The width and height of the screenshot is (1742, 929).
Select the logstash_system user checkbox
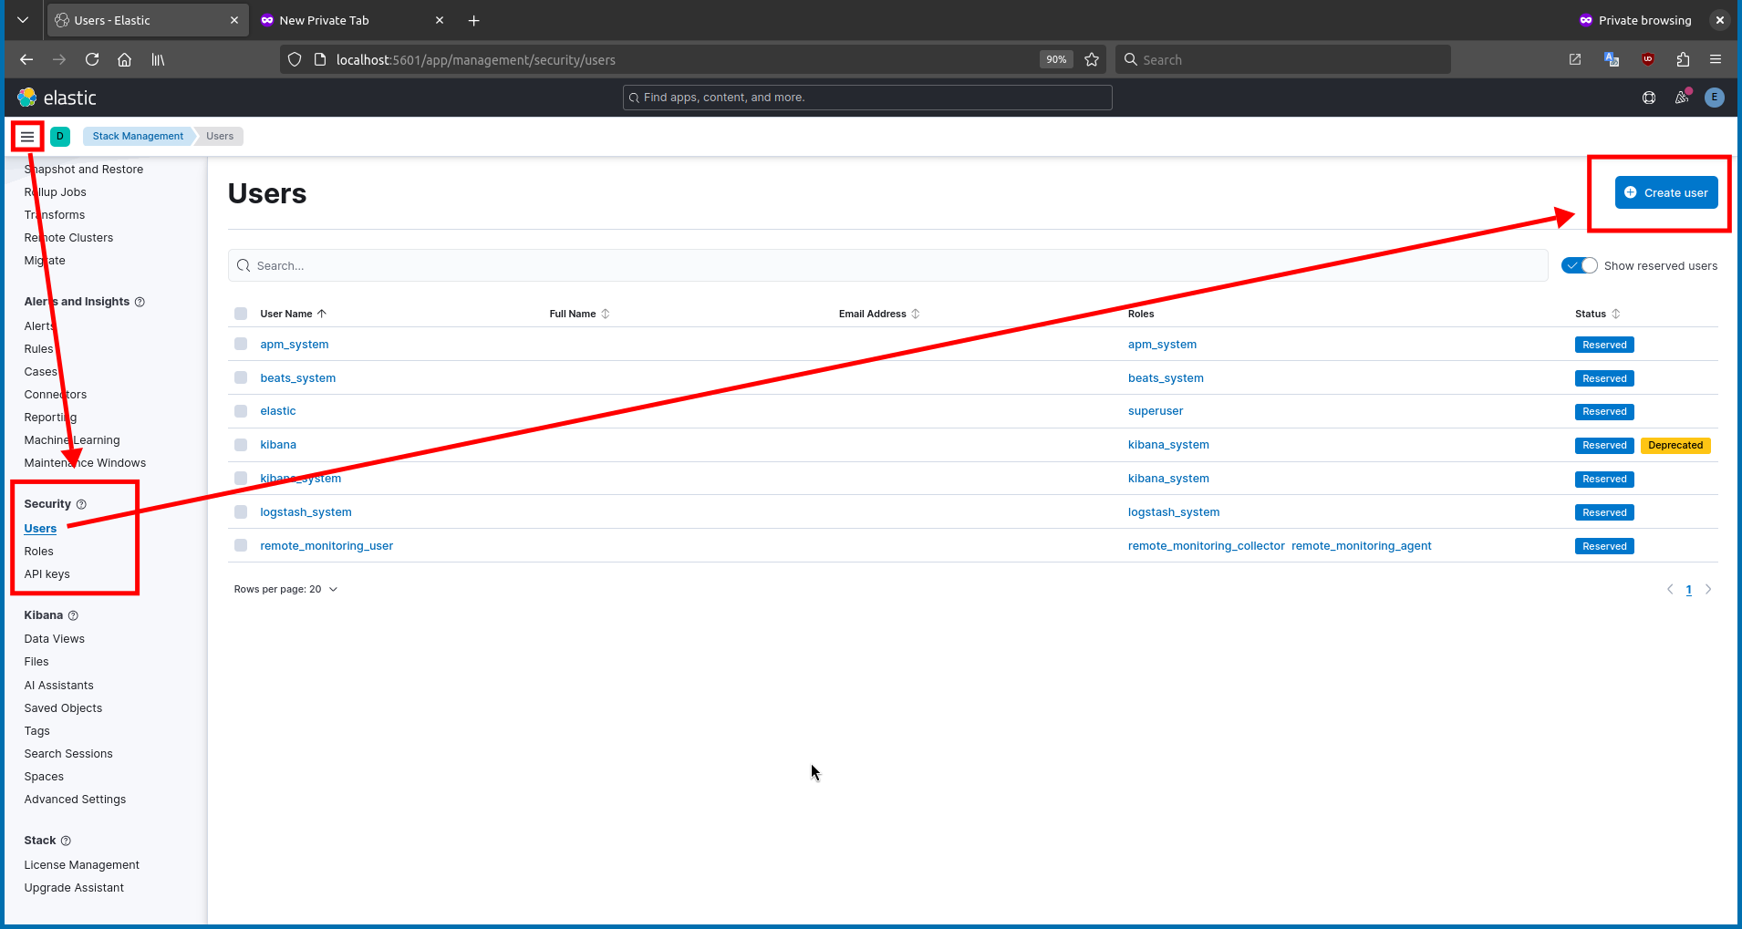[241, 512]
